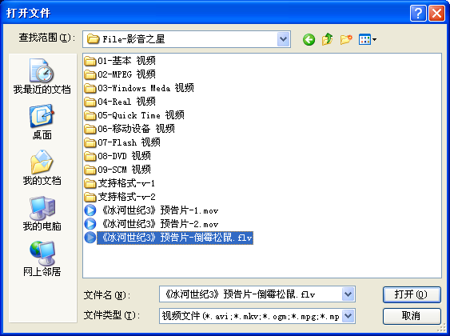Expand the 文件名 dropdown arrow
Image resolution: width=450 pixels, height=336 pixels.
tap(348, 294)
